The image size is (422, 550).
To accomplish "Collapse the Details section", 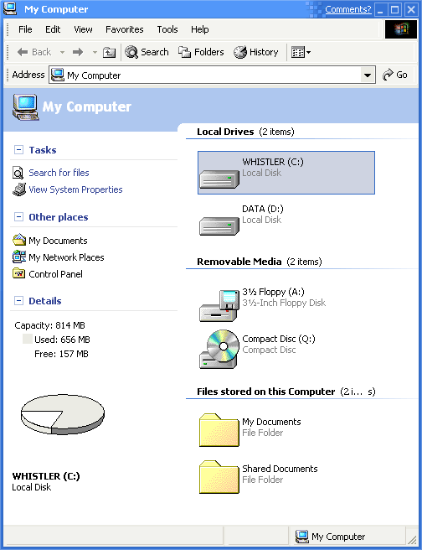I will 18,301.
